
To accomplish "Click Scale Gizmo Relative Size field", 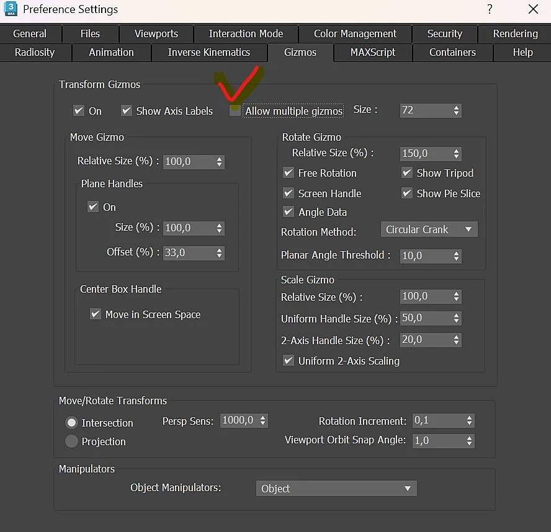I will pyautogui.click(x=426, y=296).
